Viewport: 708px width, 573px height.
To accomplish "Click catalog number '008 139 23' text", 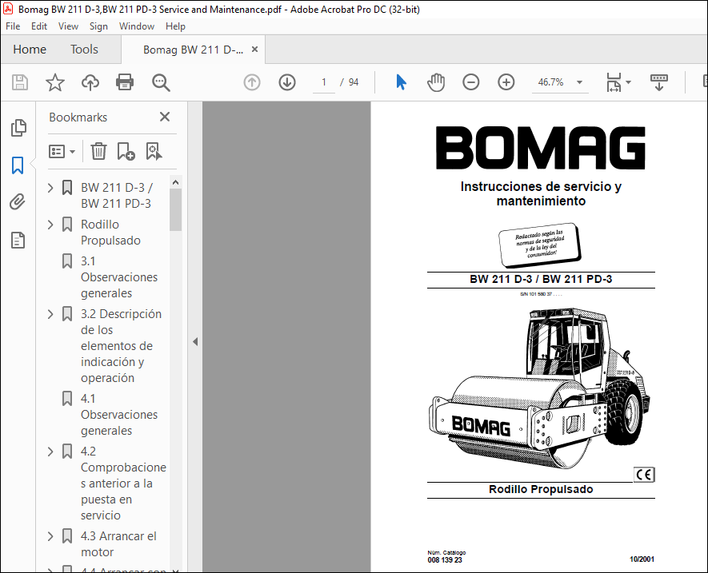I will pos(445,560).
